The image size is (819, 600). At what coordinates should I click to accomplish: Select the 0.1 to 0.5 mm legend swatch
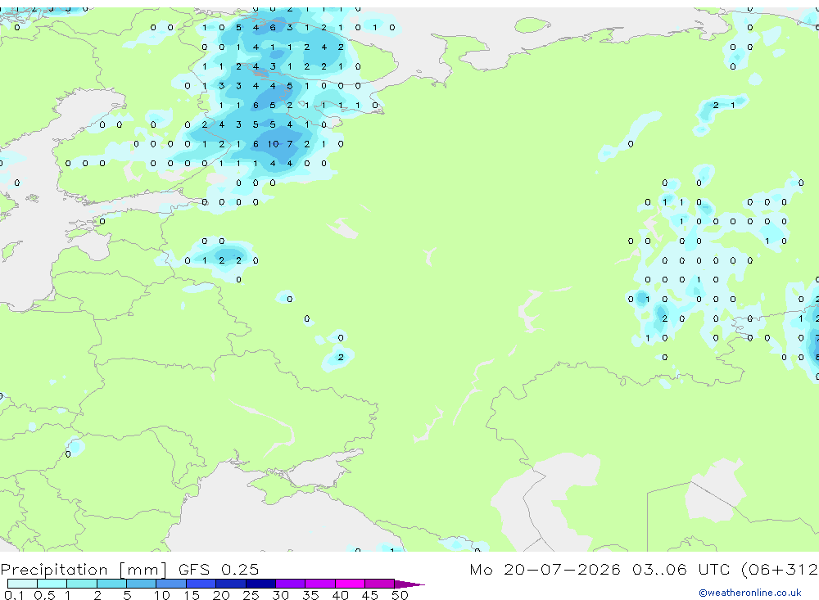click(x=22, y=584)
